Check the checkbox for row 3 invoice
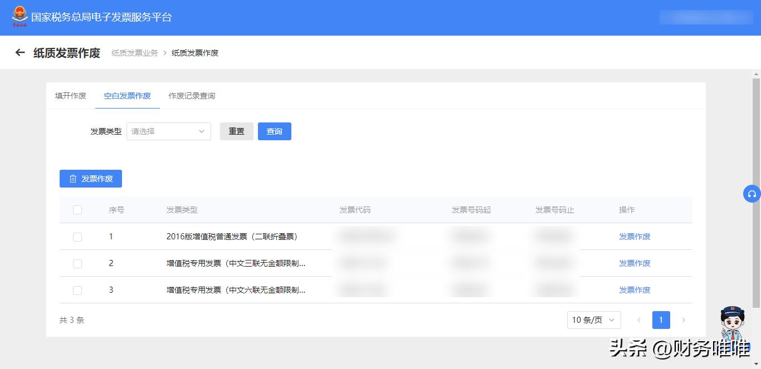 coord(77,290)
